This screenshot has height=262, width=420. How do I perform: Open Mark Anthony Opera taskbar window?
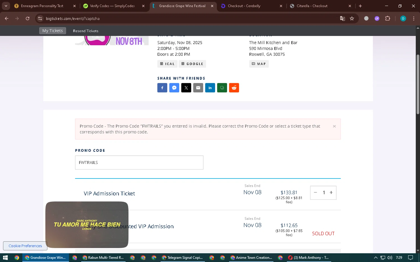[309, 258]
